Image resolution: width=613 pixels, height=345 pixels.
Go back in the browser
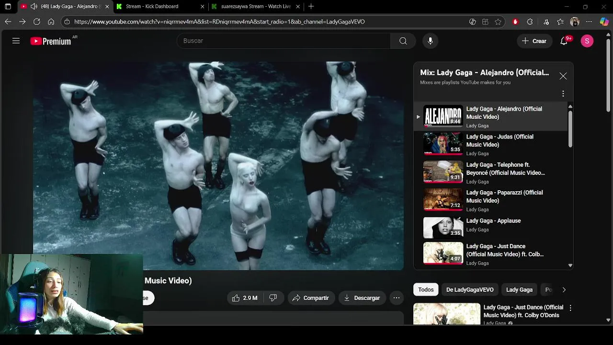click(x=8, y=22)
